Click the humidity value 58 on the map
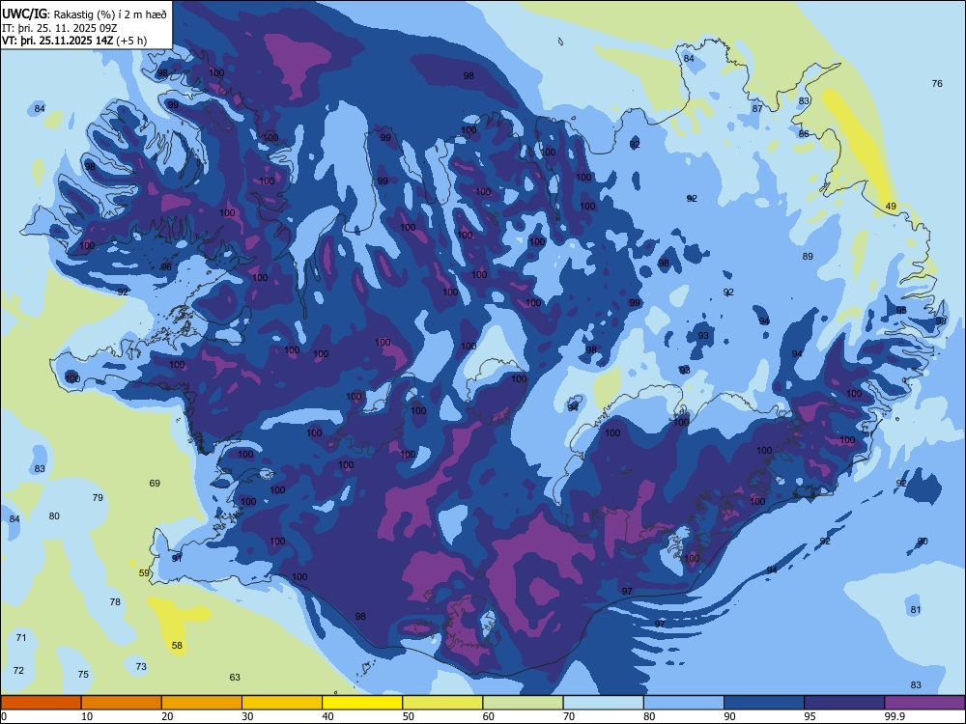The width and height of the screenshot is (966, 724). [177, 645]
